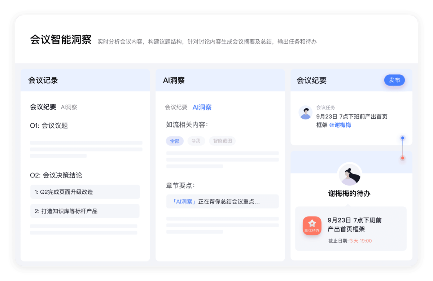
Task: Click the avatar next to 会议任务
Action: click(x=306, y=113)
